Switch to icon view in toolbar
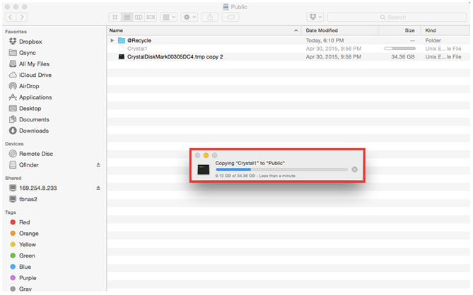Screen dimensions: 473x295 (115, 17)
